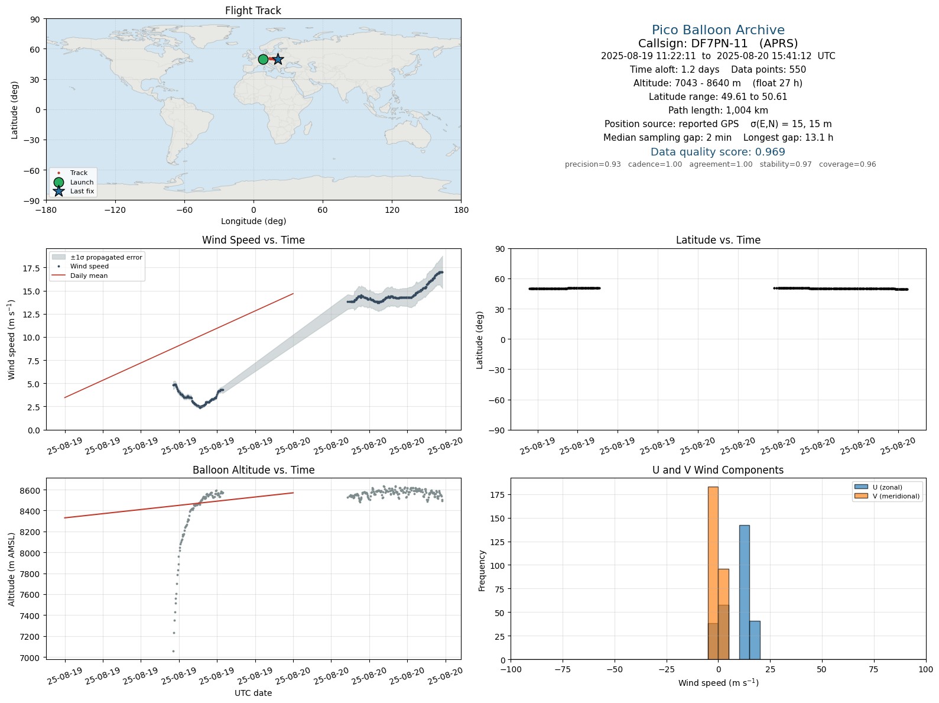Select the Wind speed legend entry with dot marker
The image size is (939, 703).
tap(80, 266)
